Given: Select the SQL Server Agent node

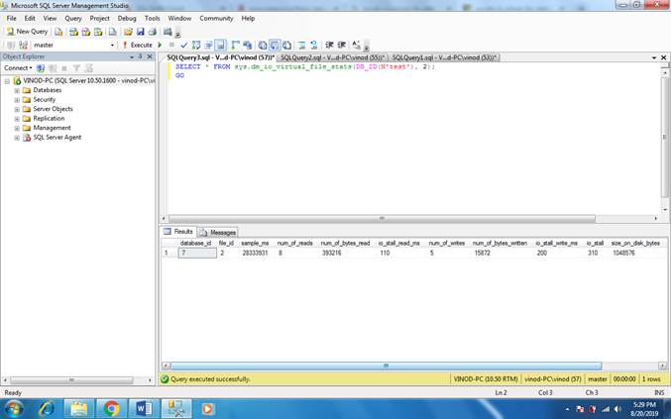Looking at the screenshot, I should click(x=57, y=138).
